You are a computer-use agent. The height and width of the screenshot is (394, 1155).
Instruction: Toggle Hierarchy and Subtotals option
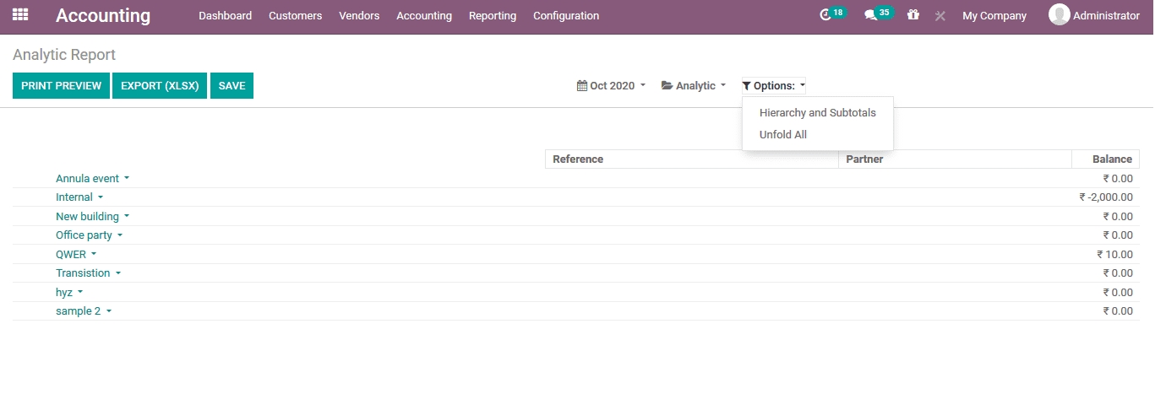click(817, 113)
